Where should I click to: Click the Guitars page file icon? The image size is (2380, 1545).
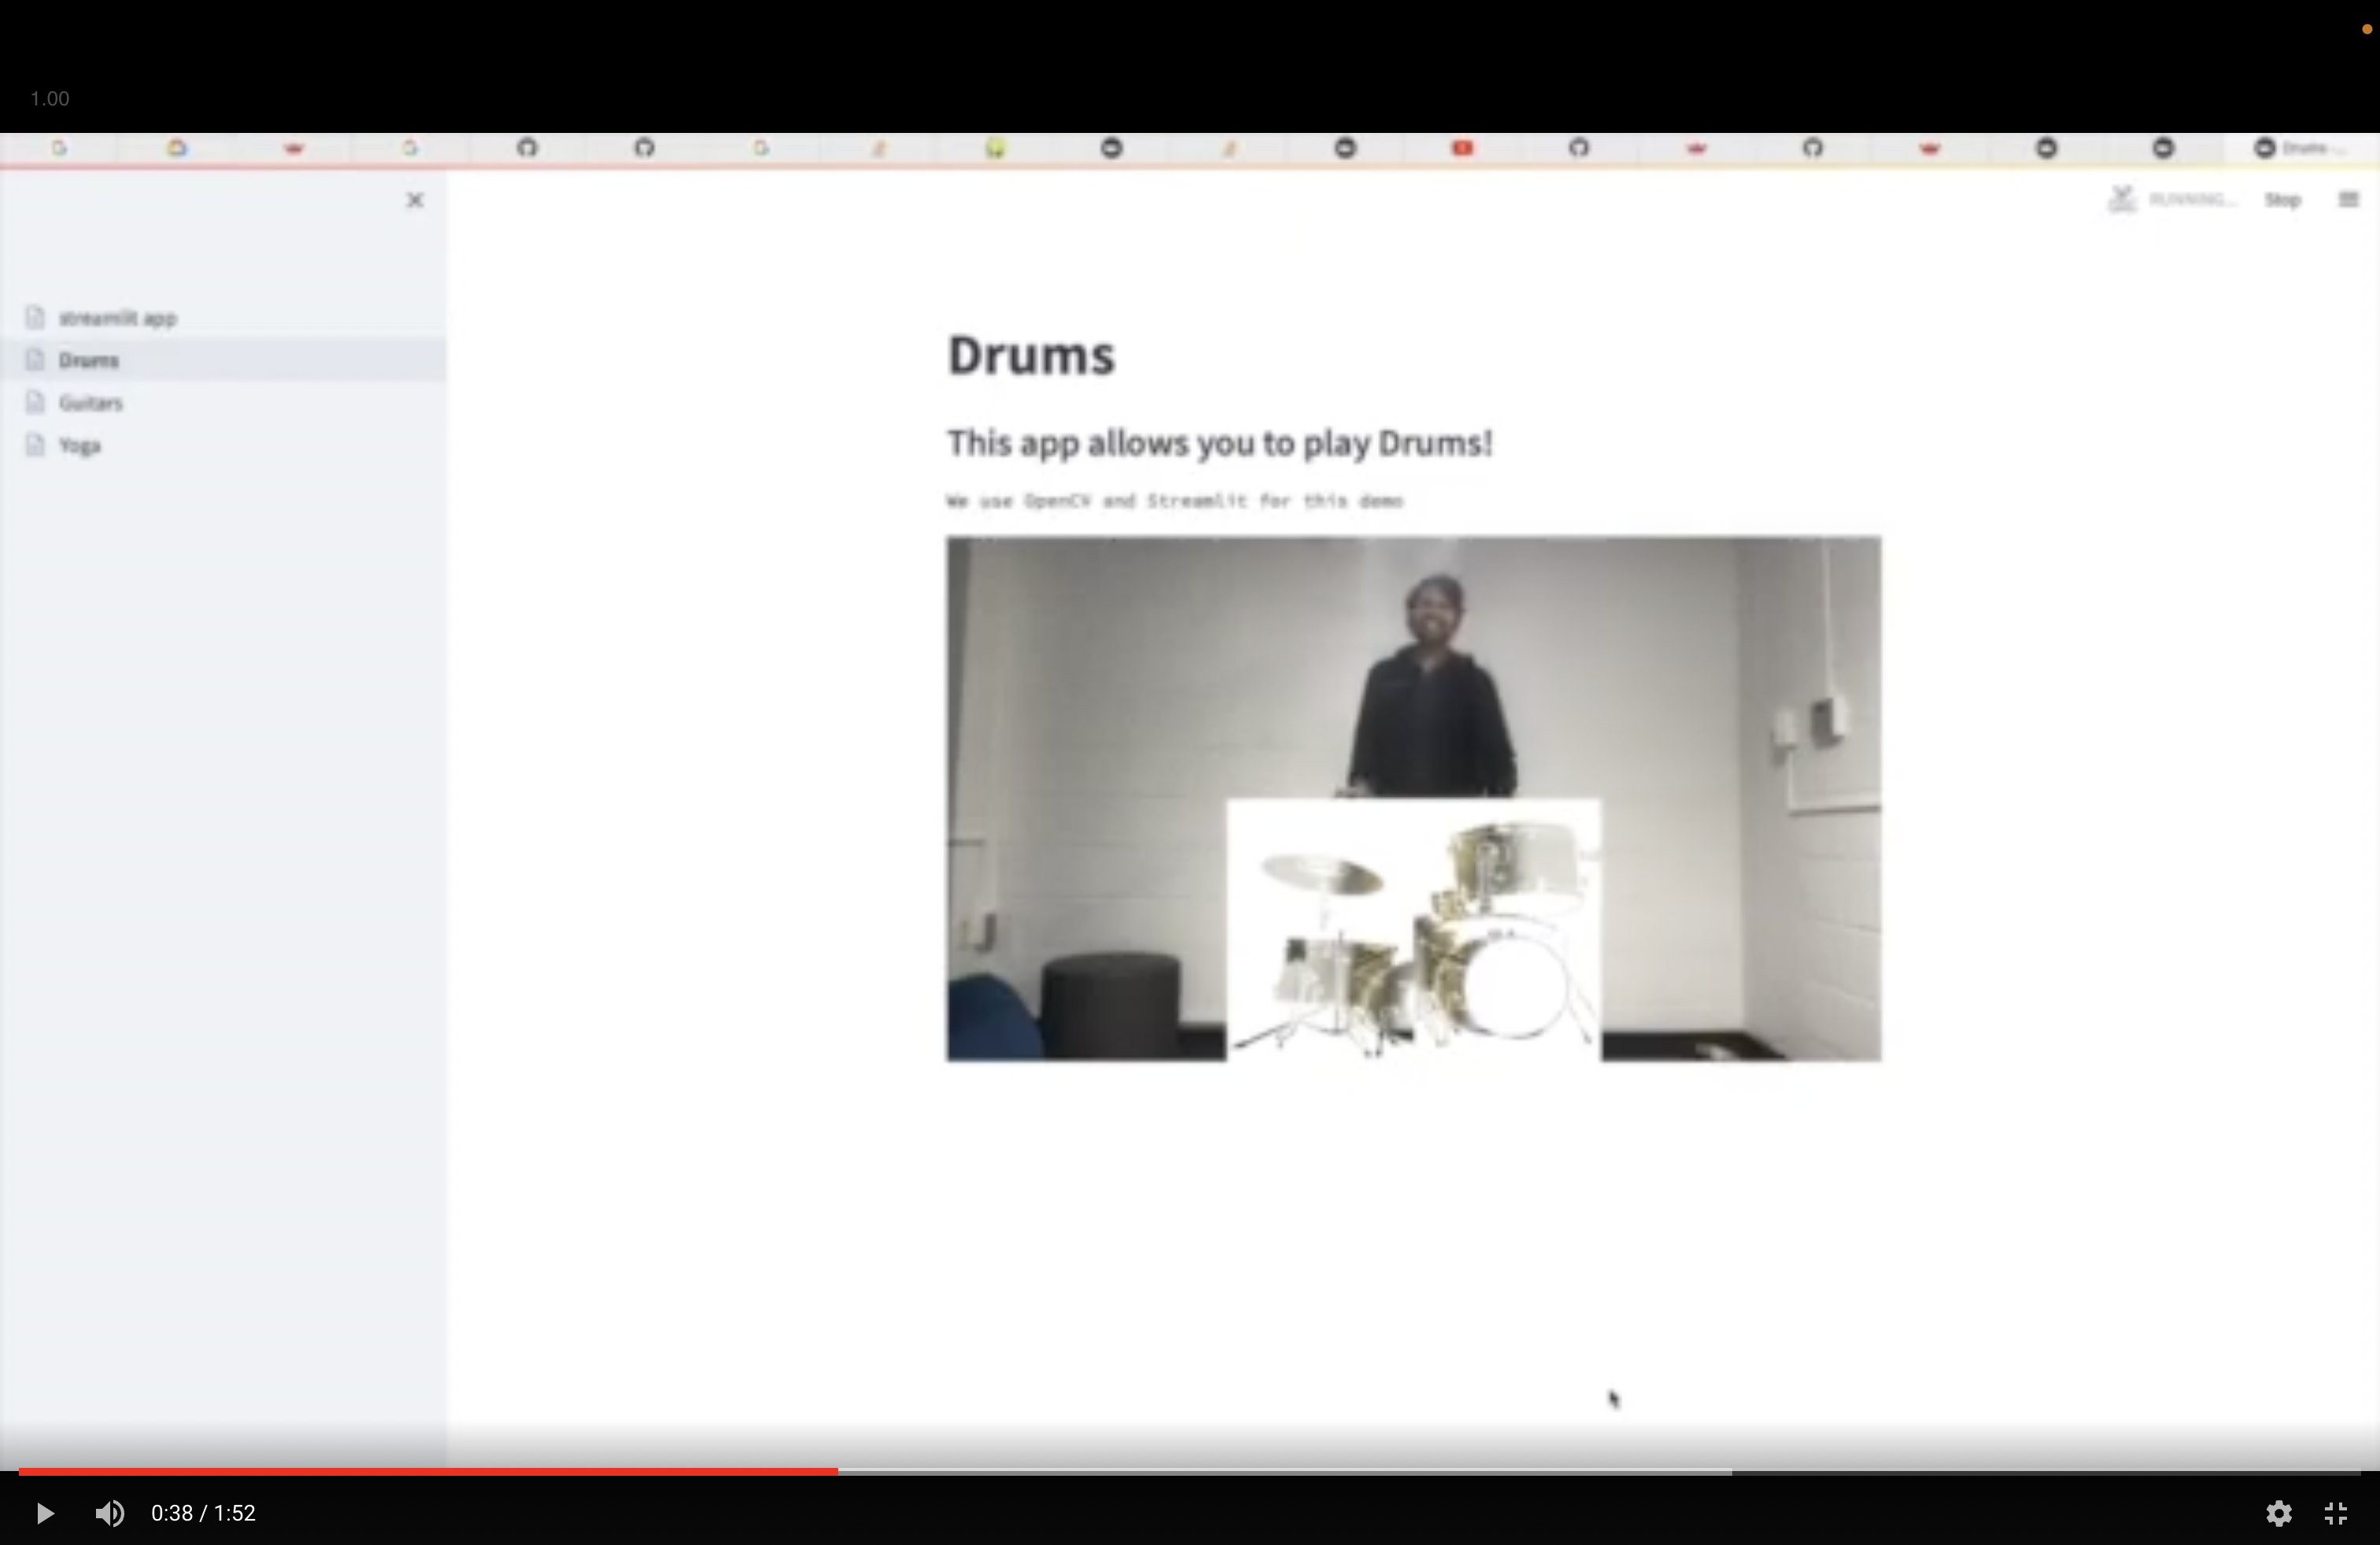(x=36, y=403)
